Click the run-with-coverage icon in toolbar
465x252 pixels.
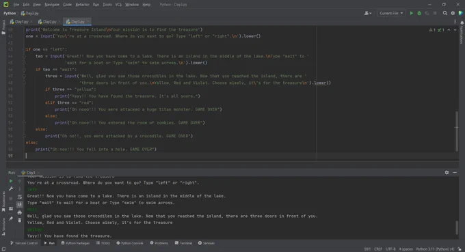pyautogui.click(x=427, y=14)
